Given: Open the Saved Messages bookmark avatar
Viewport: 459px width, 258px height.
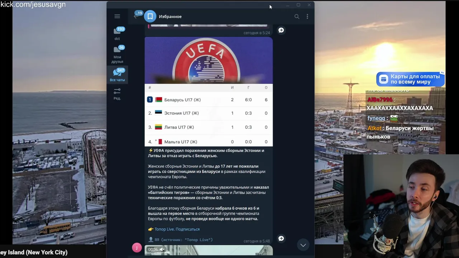Looking at the screenshot, I should (x=150, y=16).
